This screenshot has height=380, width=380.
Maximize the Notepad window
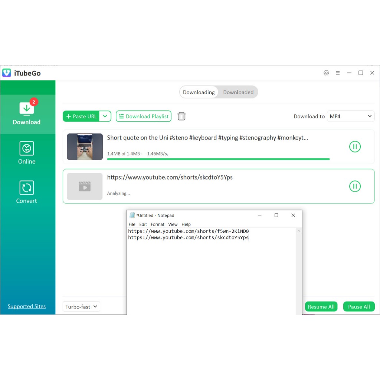click(276, 215)
